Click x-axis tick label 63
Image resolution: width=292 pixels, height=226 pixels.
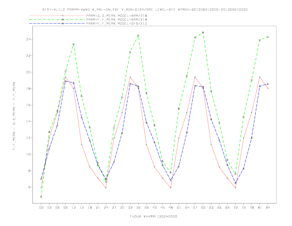click(211, 208)
